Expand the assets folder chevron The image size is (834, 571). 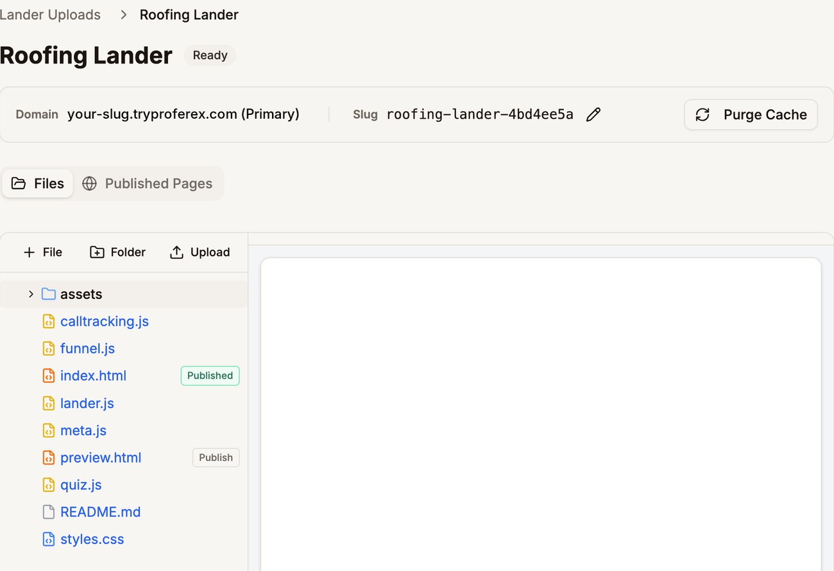point(31,294)
